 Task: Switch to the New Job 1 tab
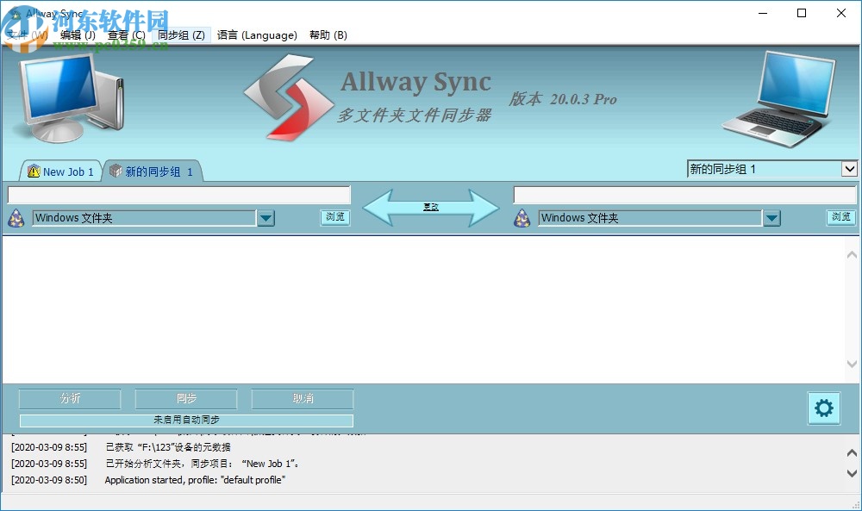(x=67, y=171)
